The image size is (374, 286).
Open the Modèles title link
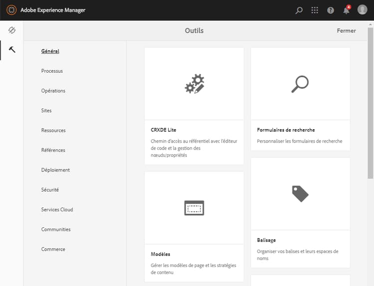tap(160, 254)
